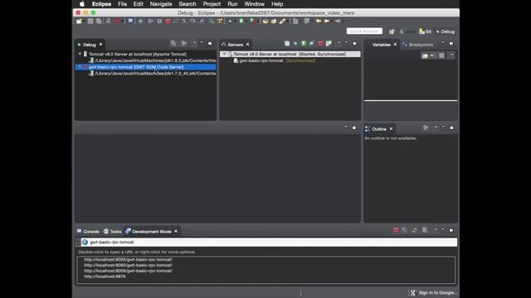Select the jdk1.8.0 process under Tomcat in Debug
Image resolution: width=531 pixels, height=298 pixels.
(153, 60)
